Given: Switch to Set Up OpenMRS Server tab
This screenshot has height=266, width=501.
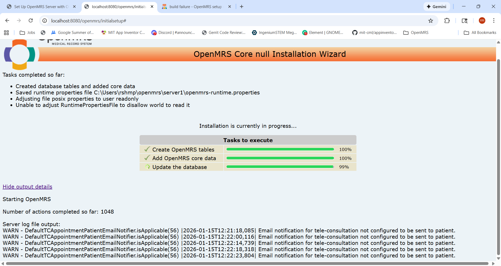Looking at the screenshot, I should [x=41, y=7].
